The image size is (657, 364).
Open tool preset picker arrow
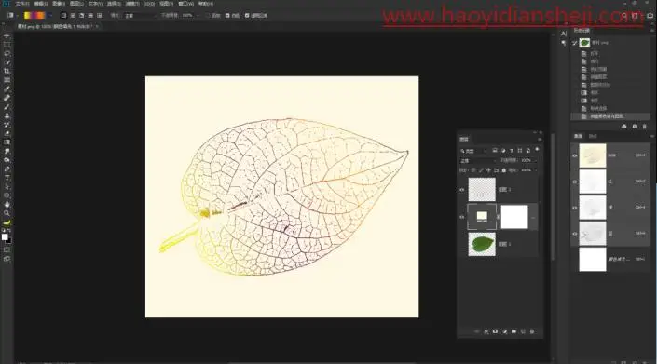(x=17, y=16)
